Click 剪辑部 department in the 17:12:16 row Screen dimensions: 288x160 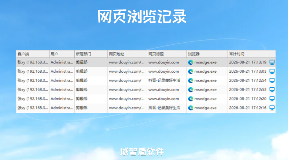tap(82, 108)
